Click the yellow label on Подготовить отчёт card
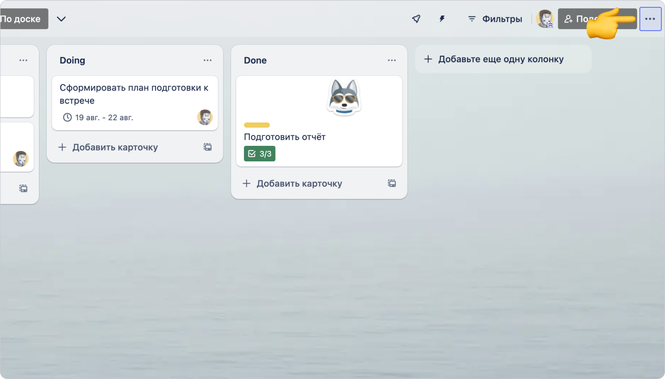This screenshot has height=379, width=665. click(x=257, y=125)
